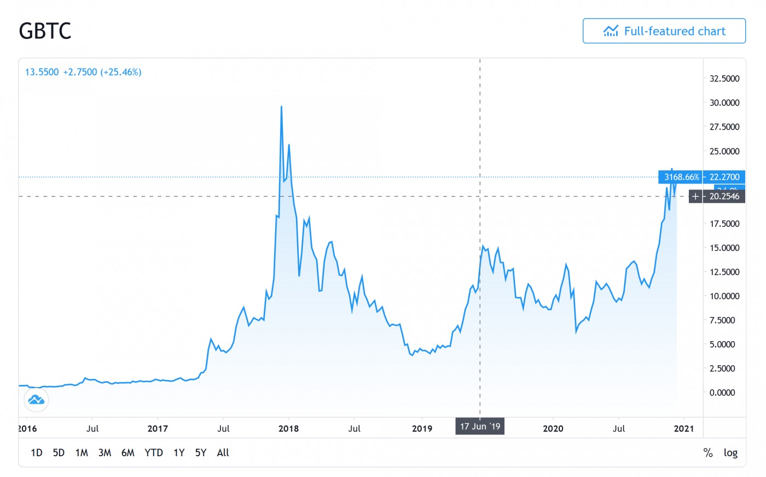Image resolution: width=766 pixels, height=477 pixels.
Task: Select the 5Y time range
Action: click(201, 453)
